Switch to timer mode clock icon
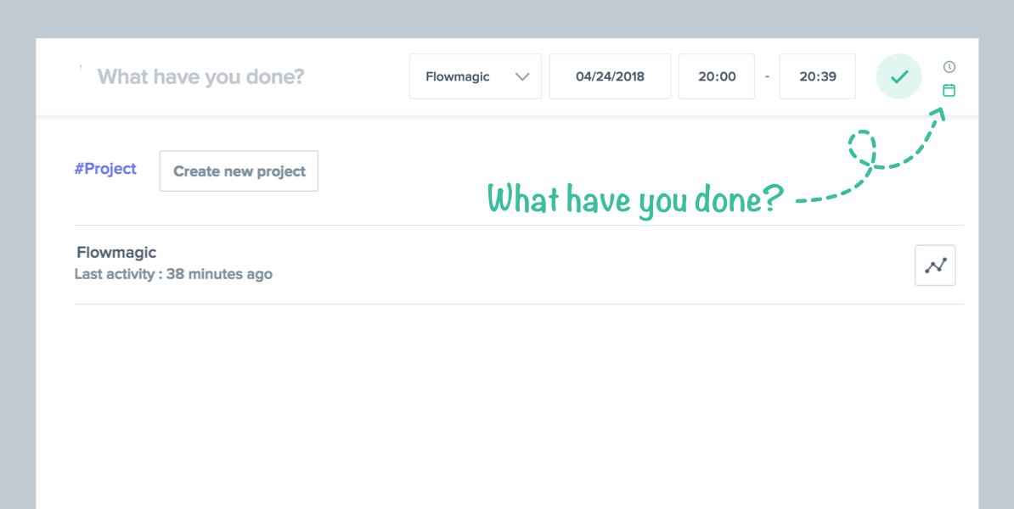The height and width of the screenshot is (509, 1014). [949, 66]
